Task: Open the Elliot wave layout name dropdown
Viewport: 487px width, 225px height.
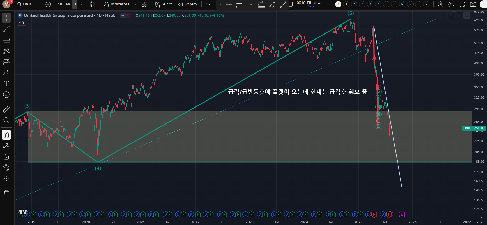Action: click(x=331, y=4)
